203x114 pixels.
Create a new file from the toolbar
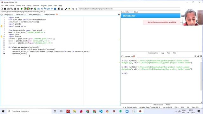(x=2, y=9)
